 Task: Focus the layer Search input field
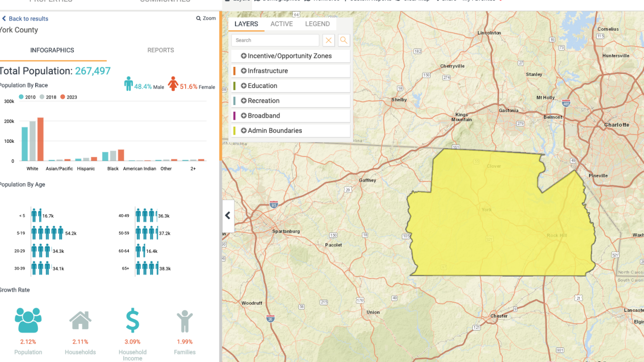click(x=275, y=40)
